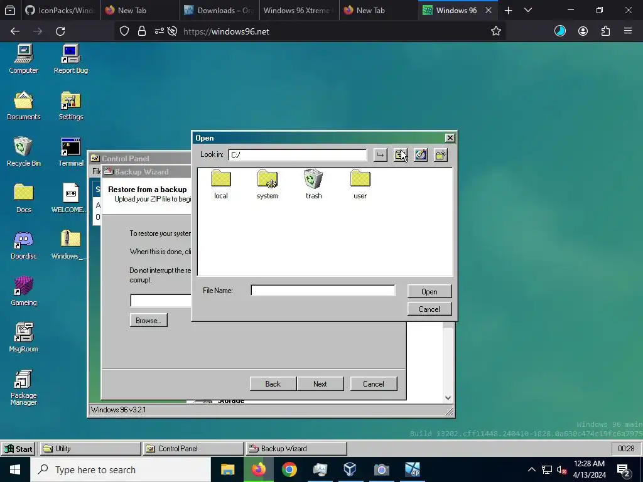643x482 pixels.
Task: Go back in browser history
Action: 15,31
